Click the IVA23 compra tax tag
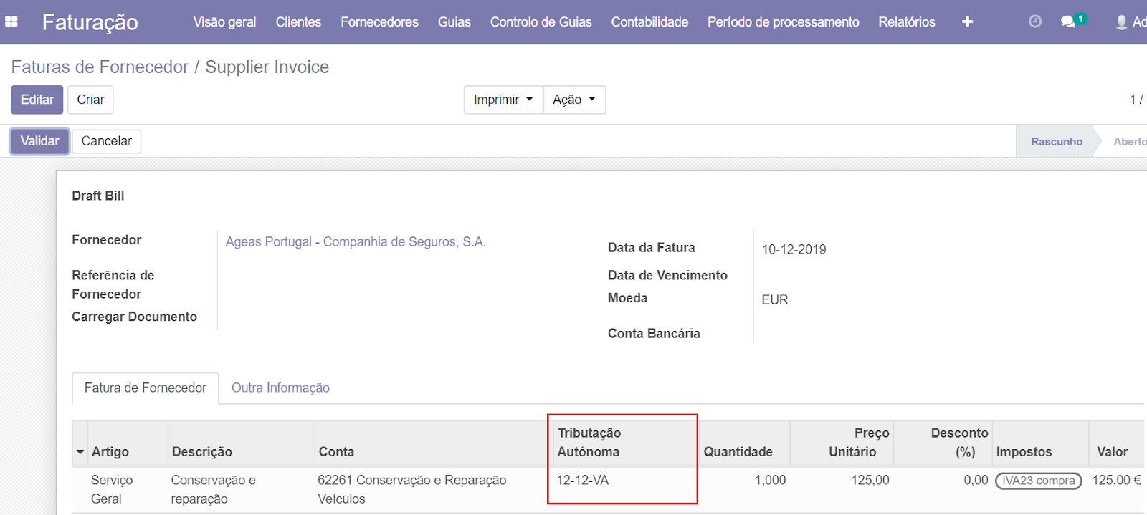 1038,481
